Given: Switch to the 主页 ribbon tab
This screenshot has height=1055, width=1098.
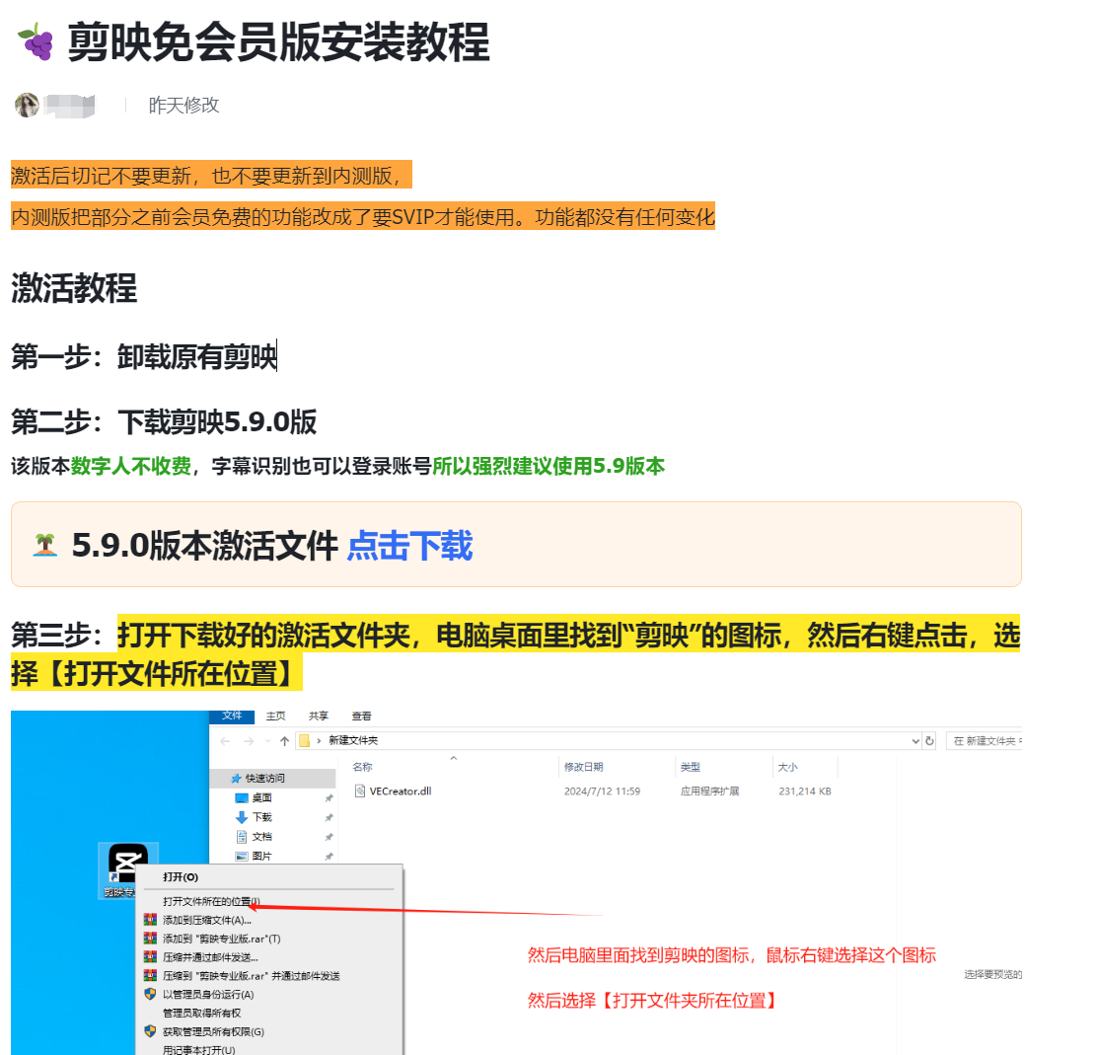Looking at the screenshot, I should point(276,716).
